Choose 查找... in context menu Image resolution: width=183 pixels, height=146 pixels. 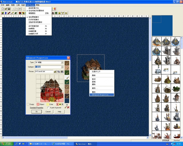[102, 88]
